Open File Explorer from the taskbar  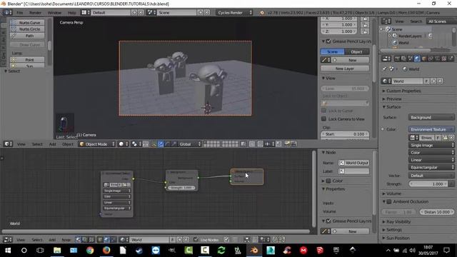57,251
